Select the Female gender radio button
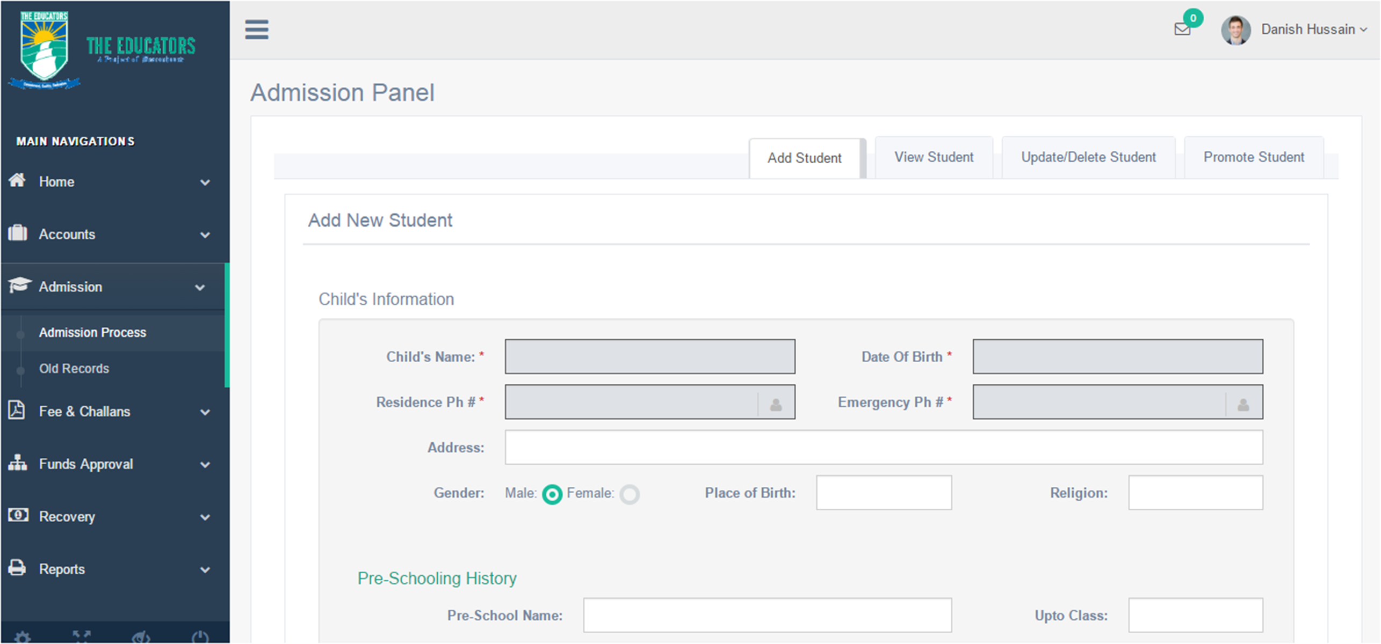 [x=630, y=494]
